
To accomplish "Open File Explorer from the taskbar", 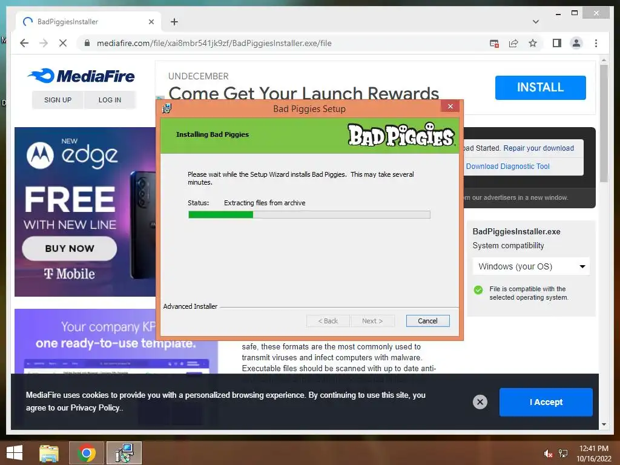I will pyautogui.click(x=49, y=453).
